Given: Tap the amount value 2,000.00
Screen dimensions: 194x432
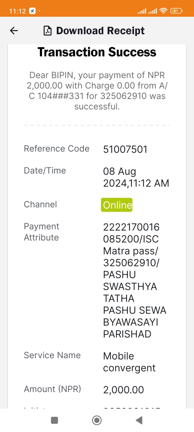Looking at the screenshot, I should 123,390.
